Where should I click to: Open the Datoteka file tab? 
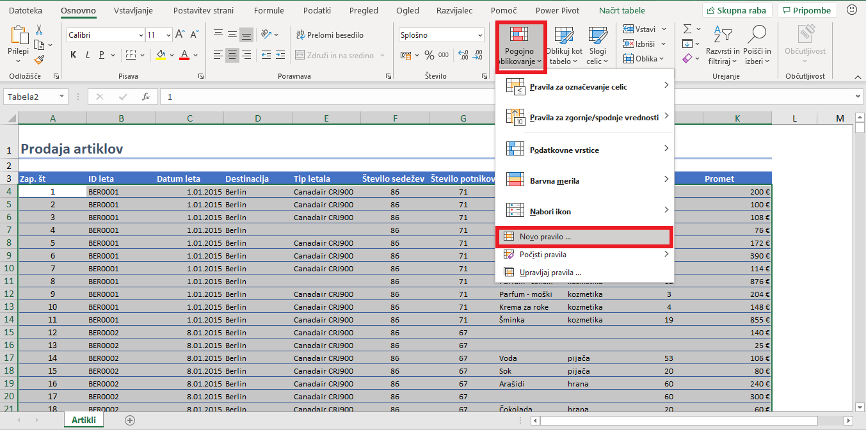click(x=26, y=11)
